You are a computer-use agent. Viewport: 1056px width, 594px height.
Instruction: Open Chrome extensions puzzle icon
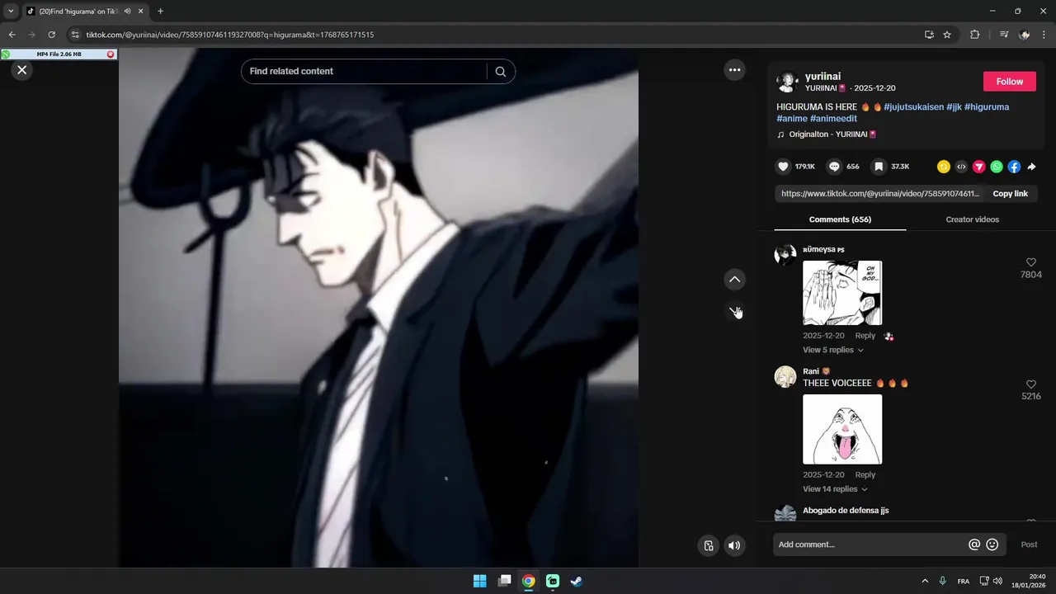[974, 35]
